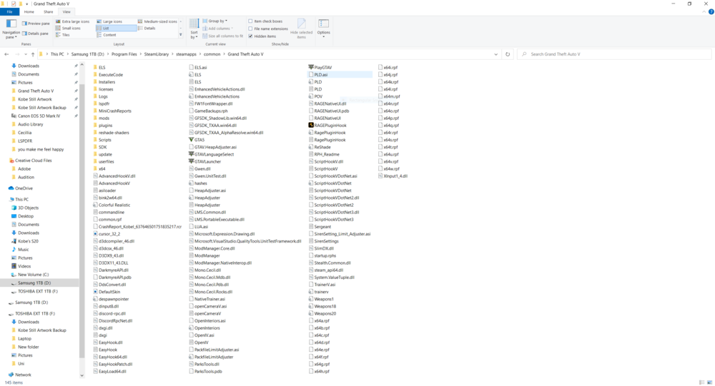Click steamapps in the address path
Screen dimensions: 715x386
[186, 54]
